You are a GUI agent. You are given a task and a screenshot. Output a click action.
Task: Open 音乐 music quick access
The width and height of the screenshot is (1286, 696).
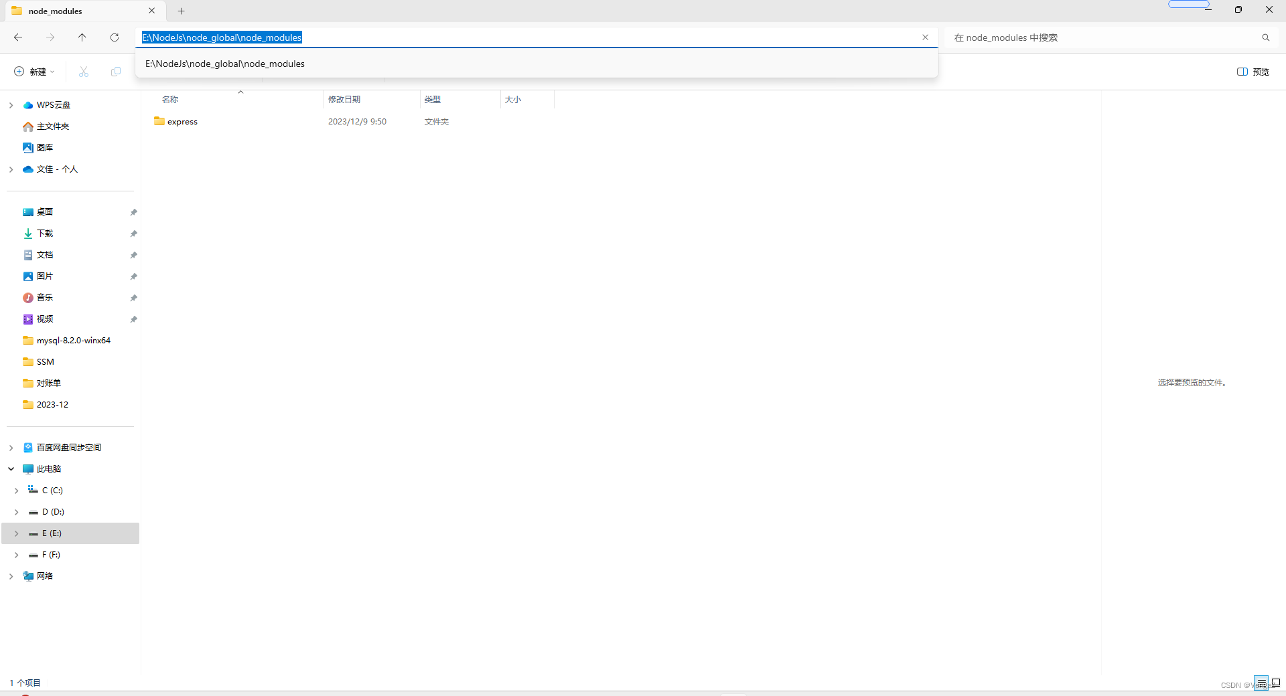point(45,298)
